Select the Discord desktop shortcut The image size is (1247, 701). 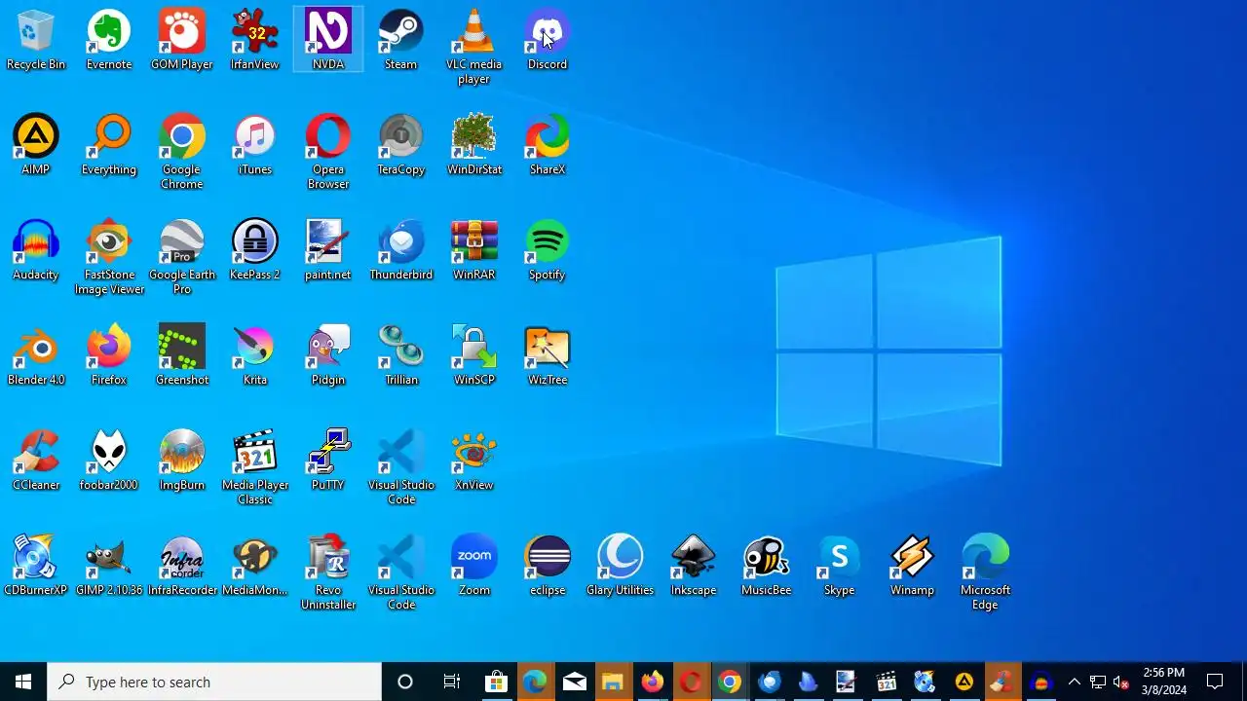click(x=548, y=40)
